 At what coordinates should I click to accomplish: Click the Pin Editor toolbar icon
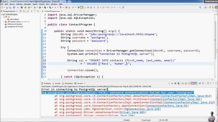123,7
